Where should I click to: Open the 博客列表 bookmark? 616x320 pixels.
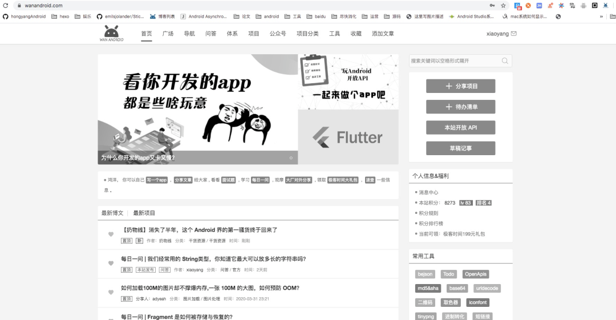(162, 17)
